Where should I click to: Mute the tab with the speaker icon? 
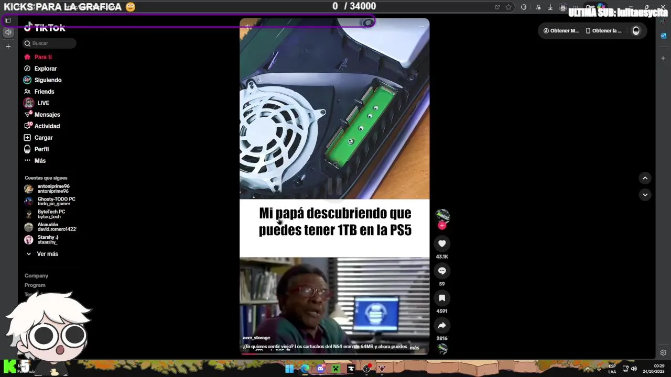pos(8,32)
